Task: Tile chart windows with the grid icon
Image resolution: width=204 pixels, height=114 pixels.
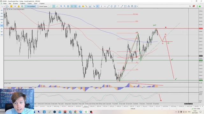Action: pyautogui.click(x=68, y=6)
